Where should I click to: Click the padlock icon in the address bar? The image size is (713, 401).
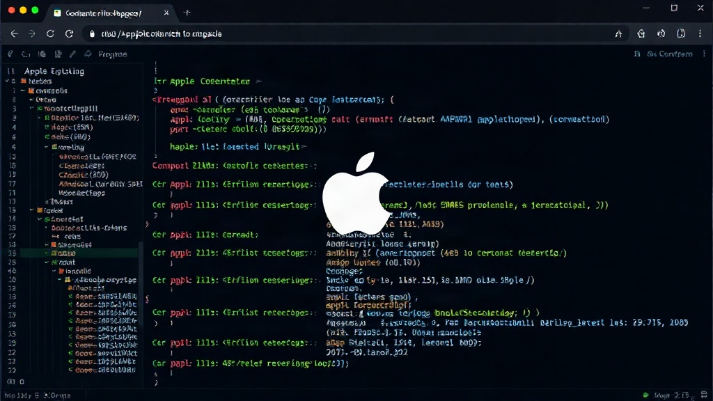[92, 33]
